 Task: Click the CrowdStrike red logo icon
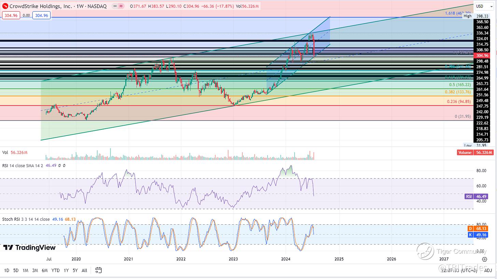coord(5,6)
